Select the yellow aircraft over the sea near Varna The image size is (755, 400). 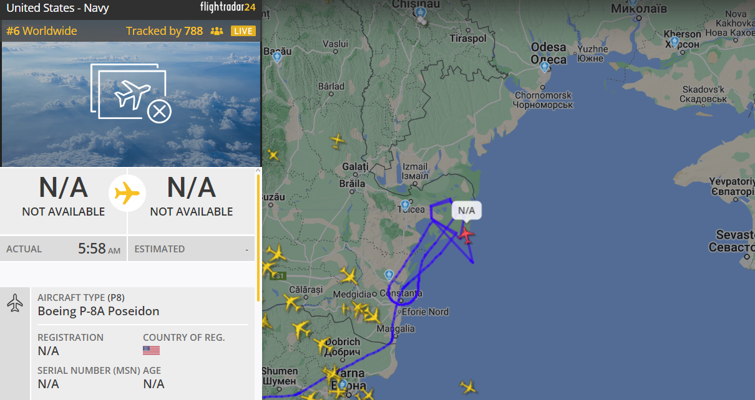469,386
